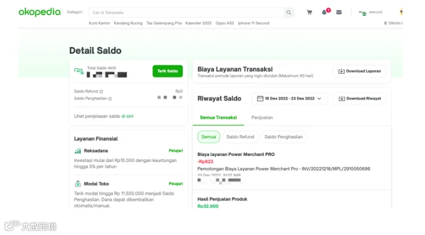This screenshot has height=235, width=425.
Task: Open the 'di sini' explanation link
Action: pyautogui.click(x=127, y=116)
